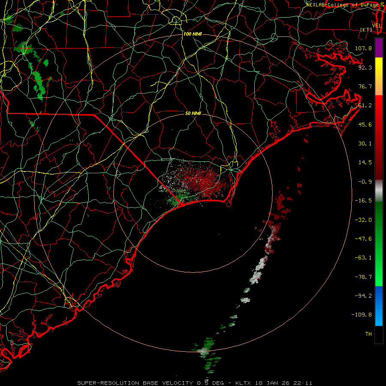The height and width of the screenshot is (386, 386).
Task: Pick the purple band of velocity color scale
Action: click(x=379, y=48)
